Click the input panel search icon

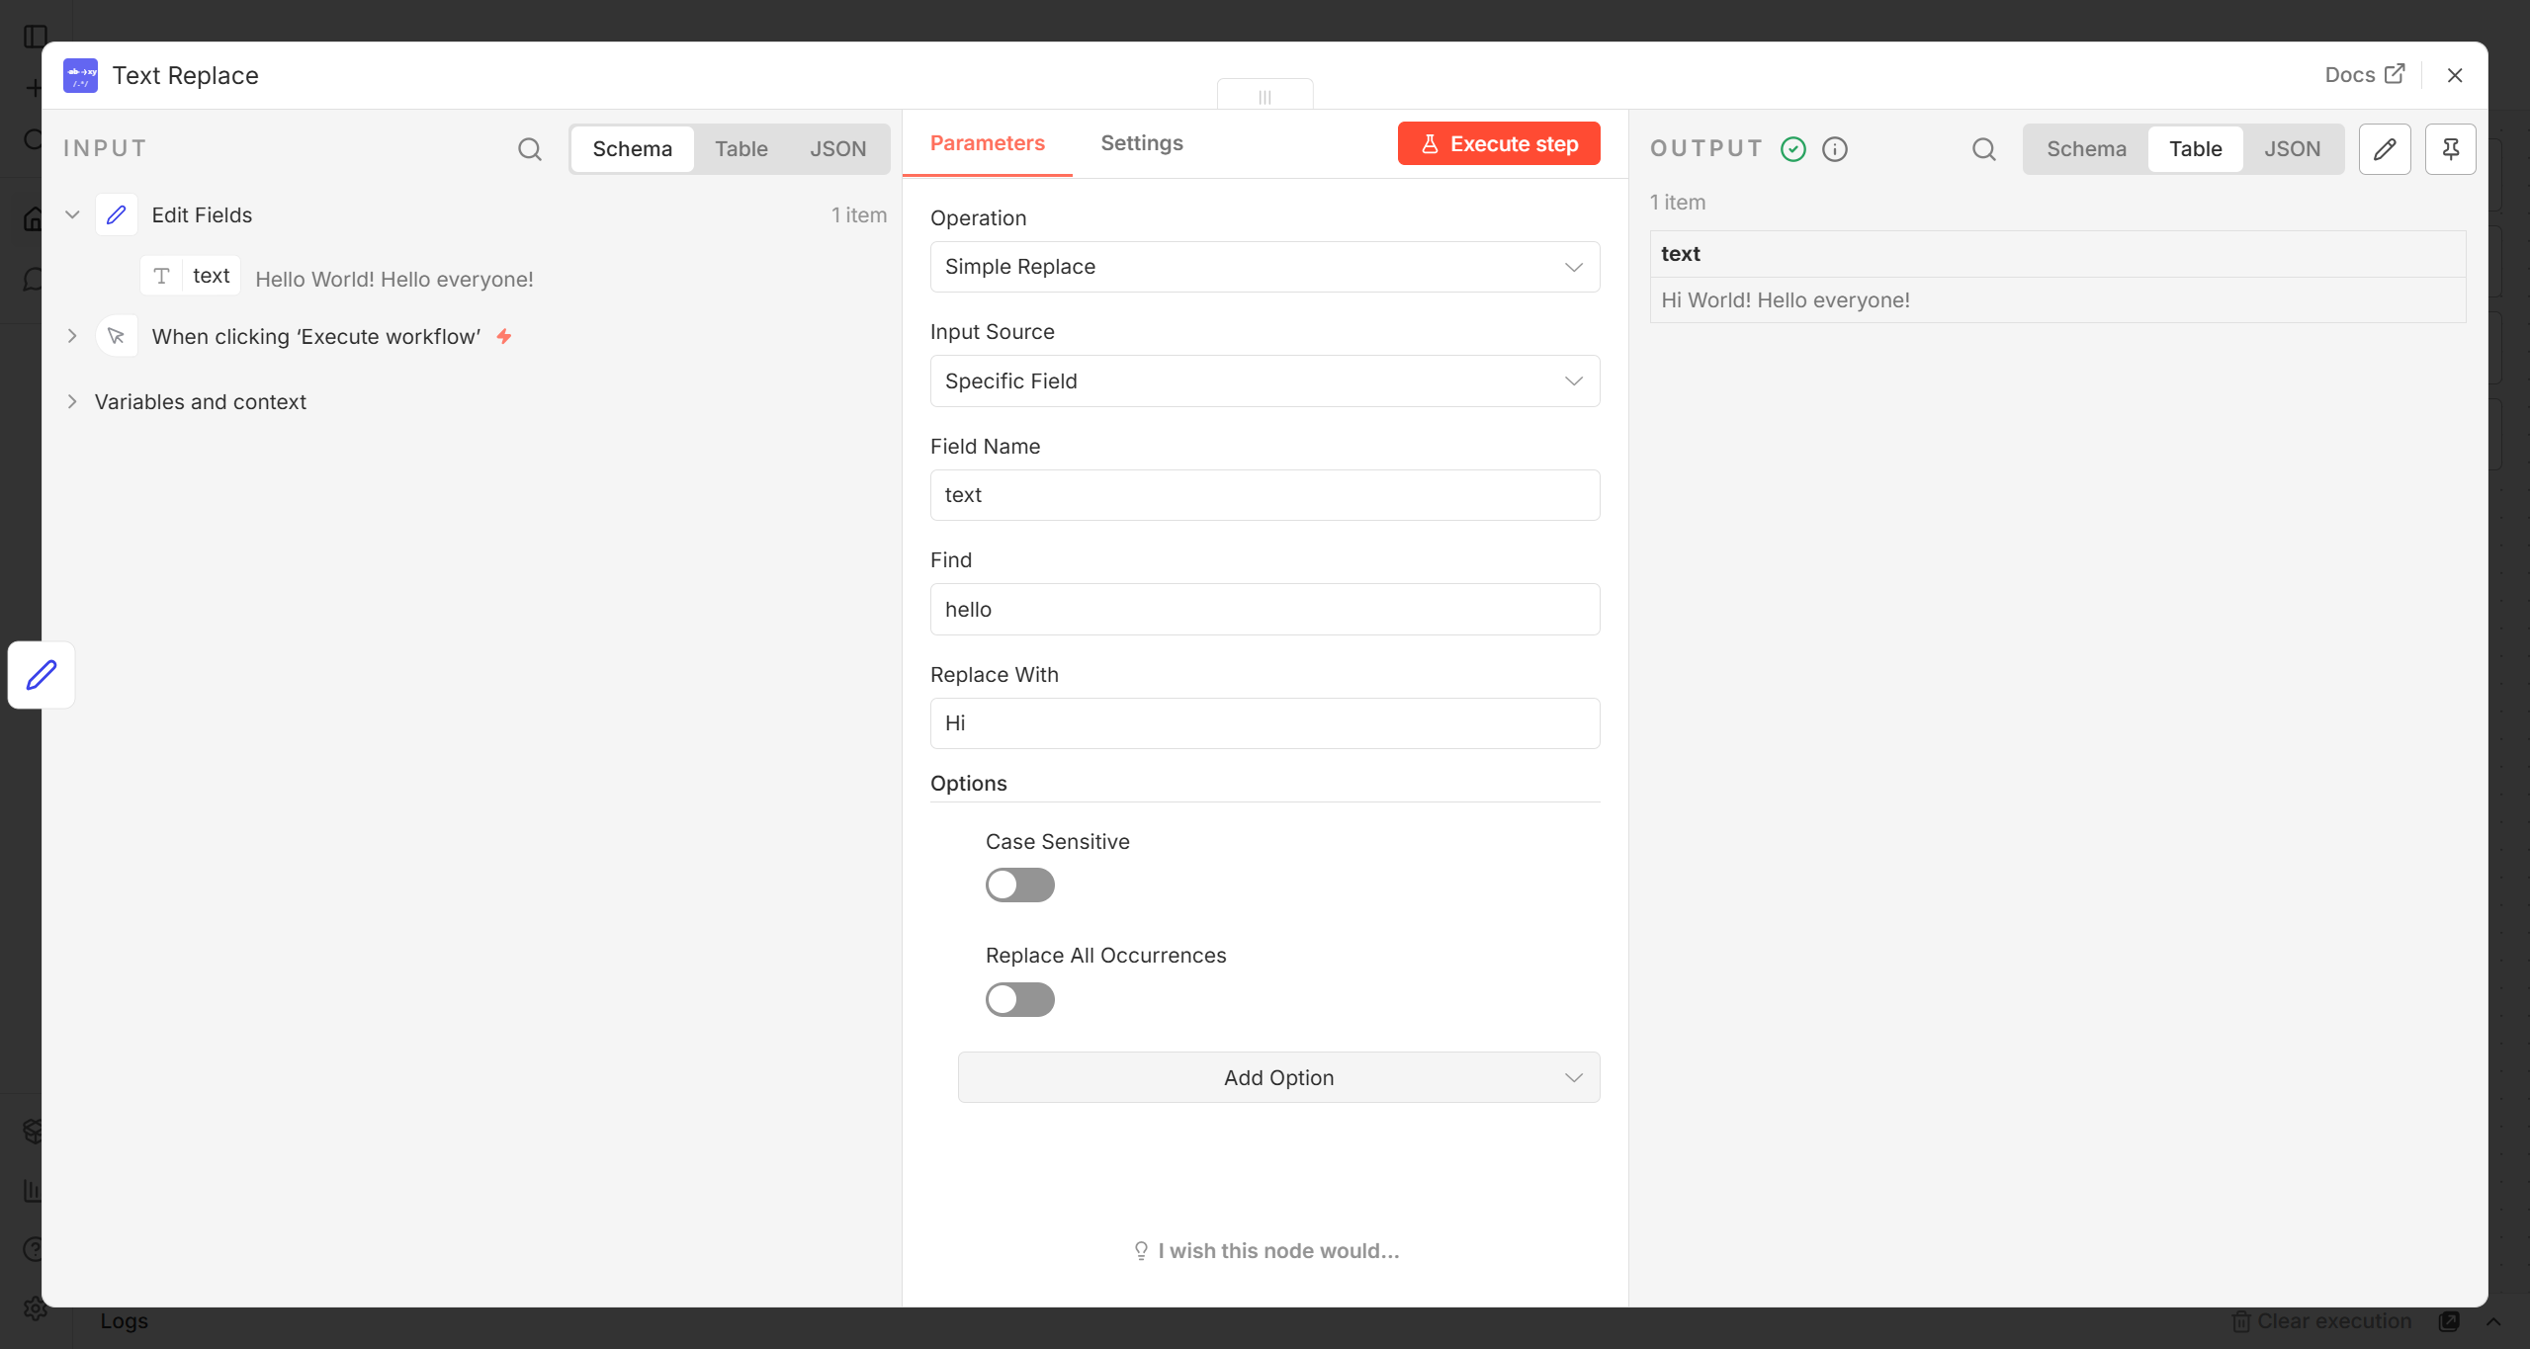click(530, 149)
